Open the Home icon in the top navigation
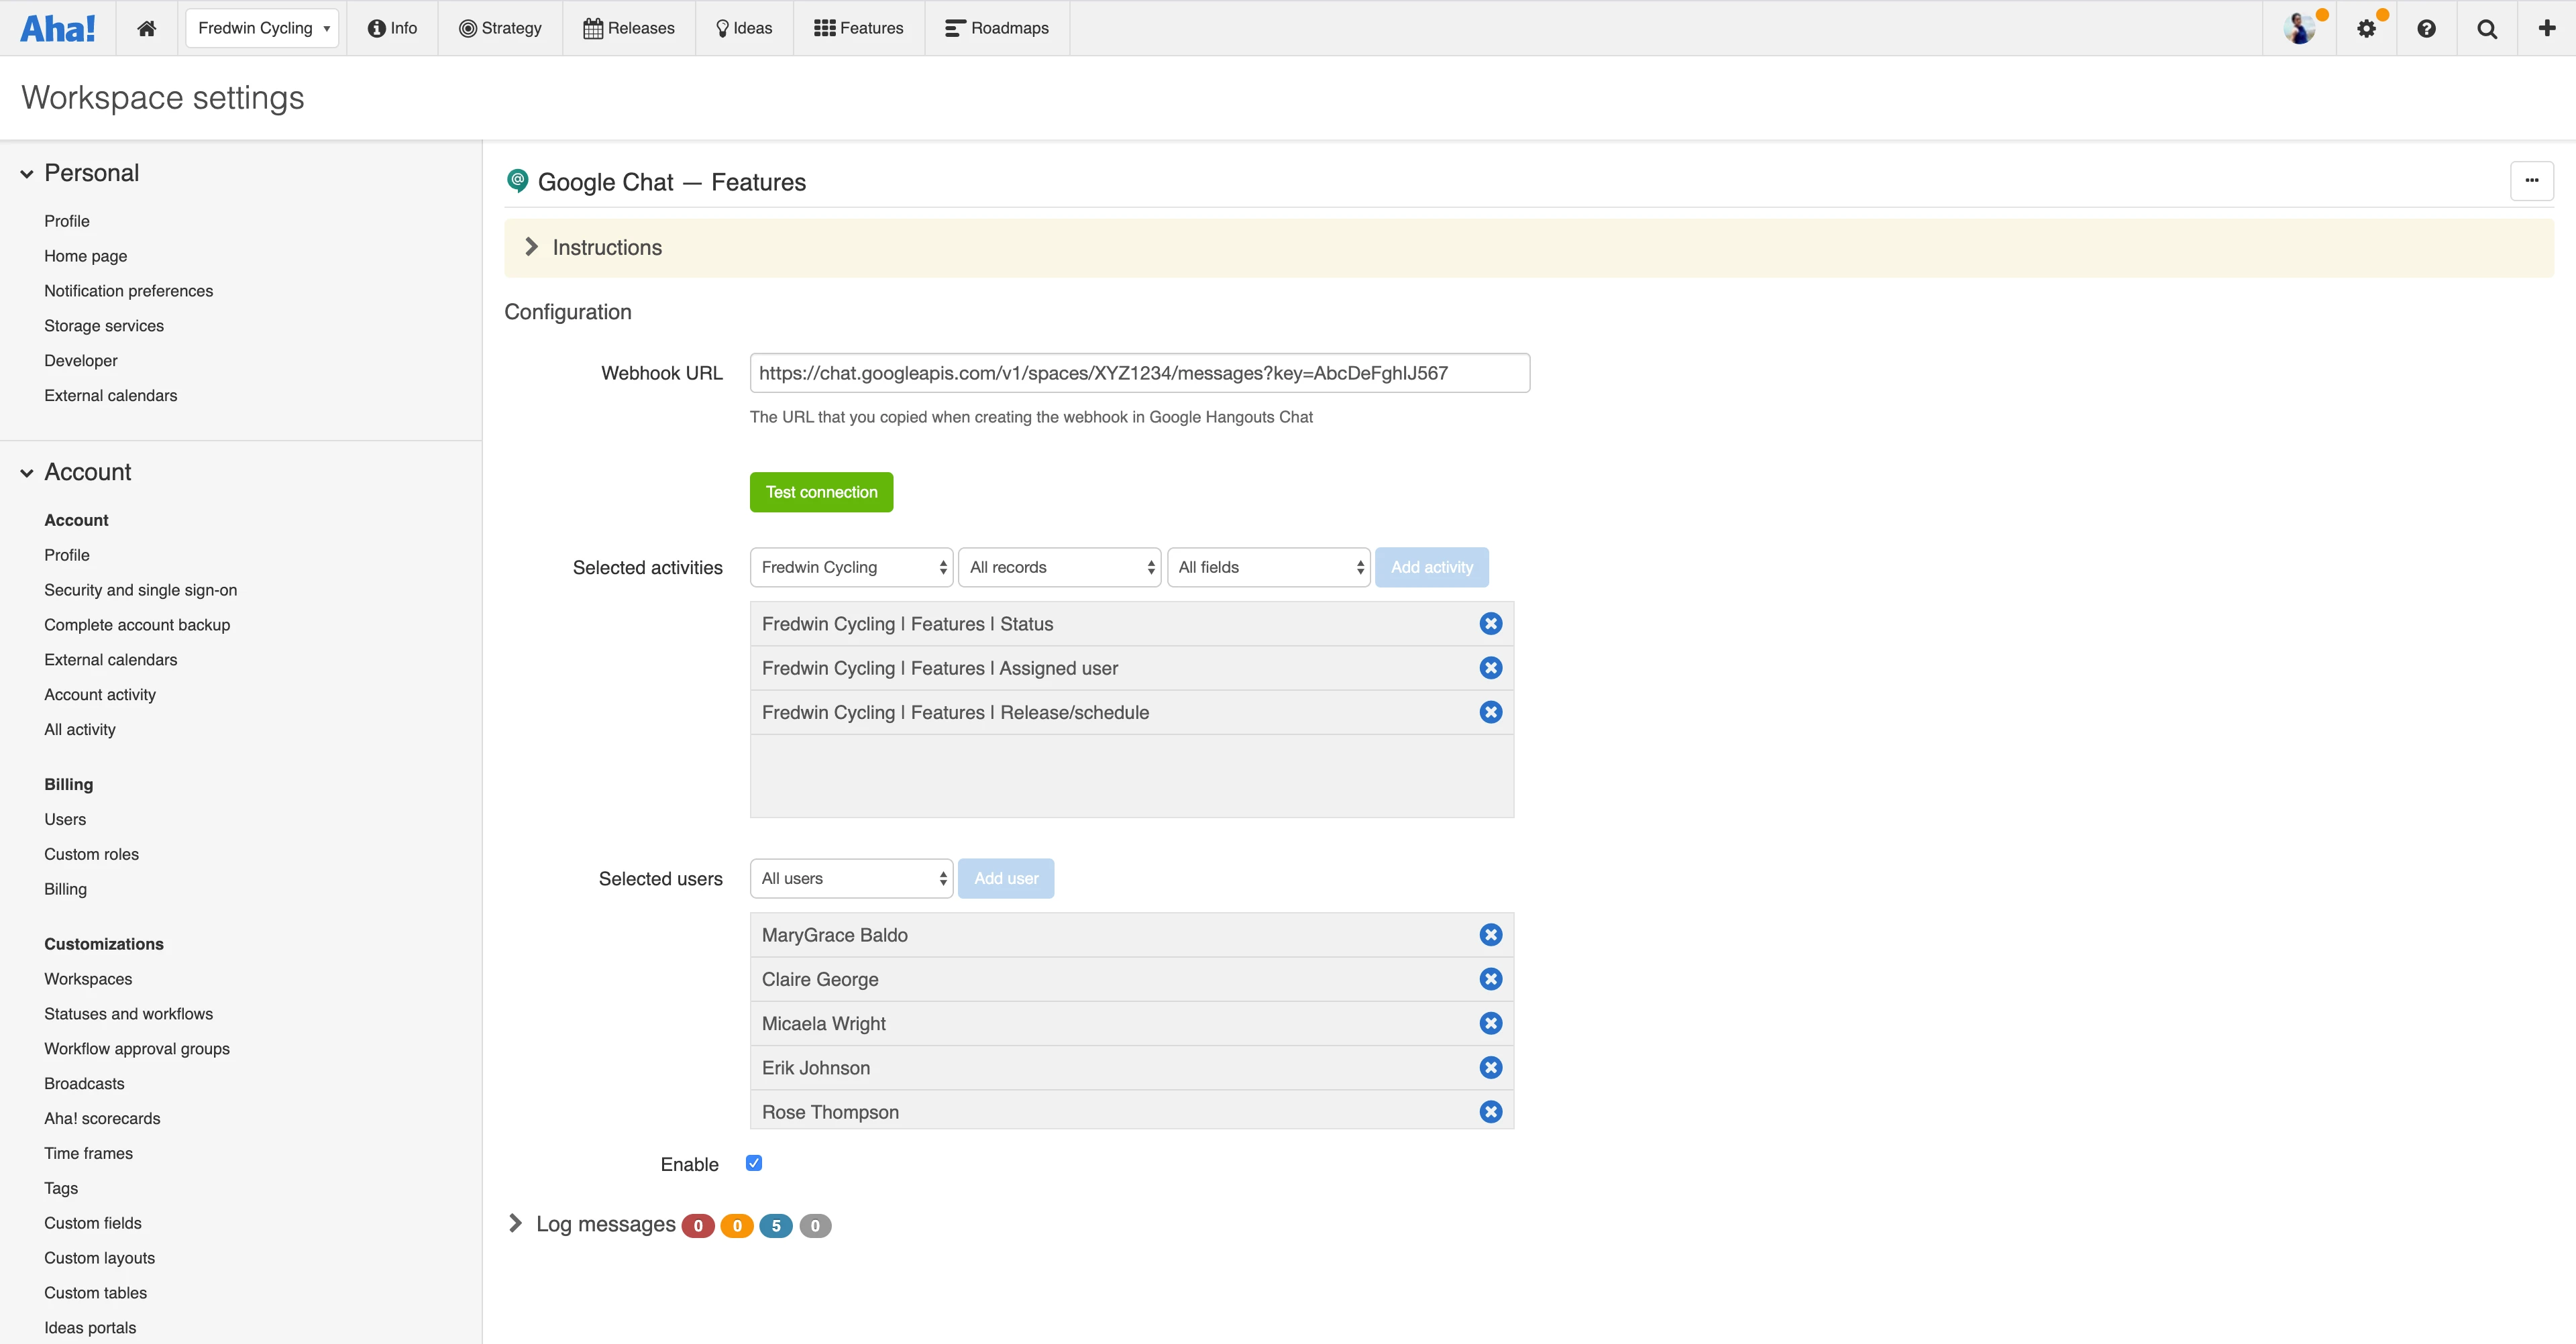Viewport: 2576px width, 1344px height. [146, 27]
